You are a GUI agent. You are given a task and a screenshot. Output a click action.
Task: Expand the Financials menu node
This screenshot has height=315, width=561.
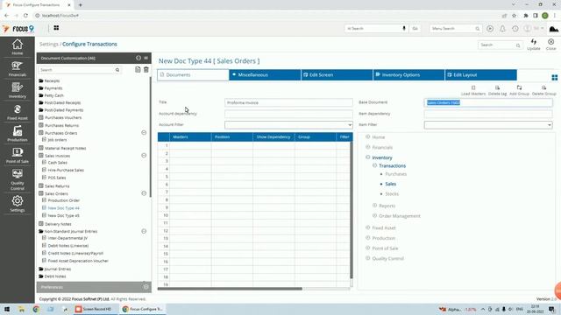(368, 147)
